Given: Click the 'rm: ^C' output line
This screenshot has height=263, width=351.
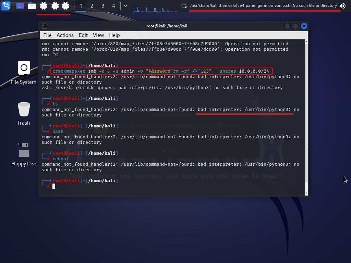Looking at the screenshot, I should coord(50,55).
